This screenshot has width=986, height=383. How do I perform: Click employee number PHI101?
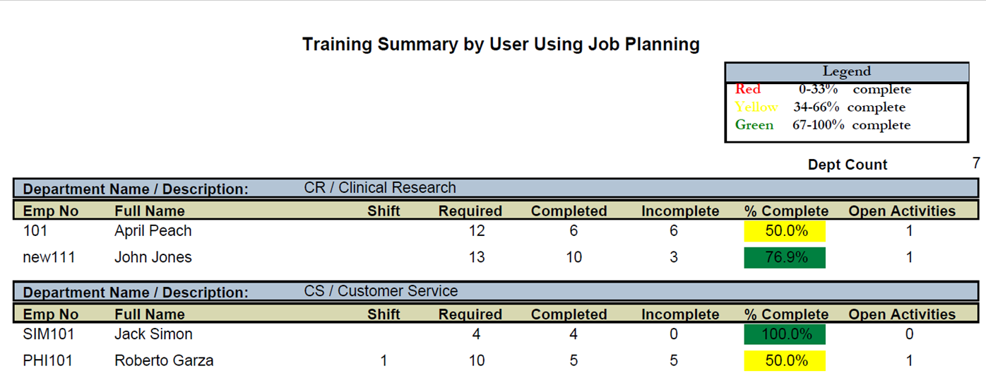[48, 360]
